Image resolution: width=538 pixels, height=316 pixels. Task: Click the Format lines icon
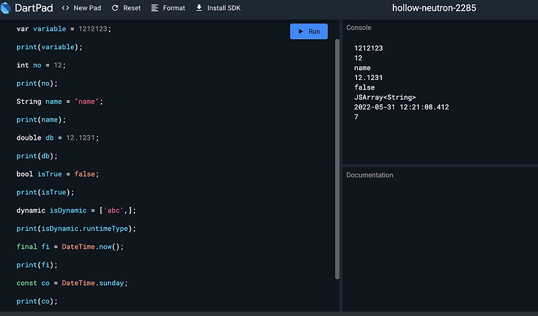155,8
